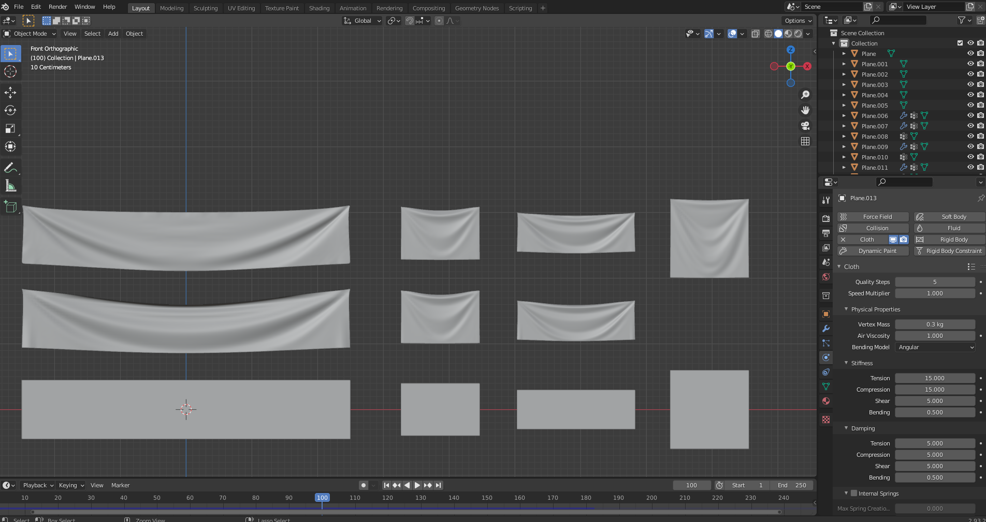Image resolution: width=986 pixels, height=522 pixels.
Task: Click the Rigid Body Constraint button
Action: (949, 251)
